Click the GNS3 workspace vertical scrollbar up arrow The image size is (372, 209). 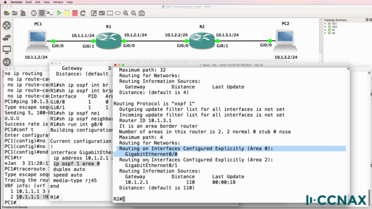[320, 20]
